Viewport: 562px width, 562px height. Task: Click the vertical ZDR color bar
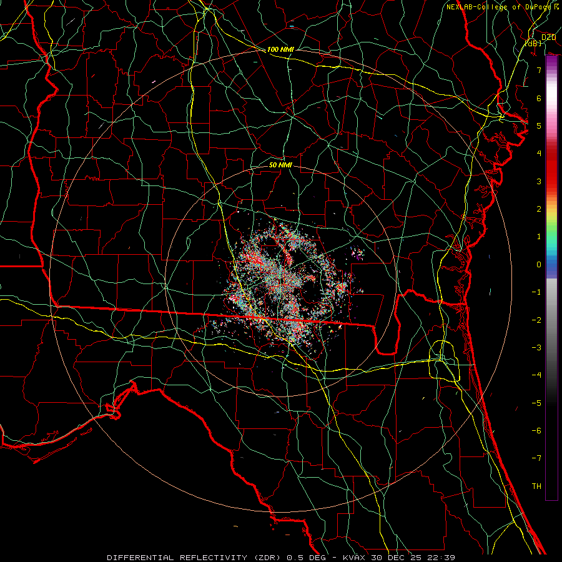[551, 278]
